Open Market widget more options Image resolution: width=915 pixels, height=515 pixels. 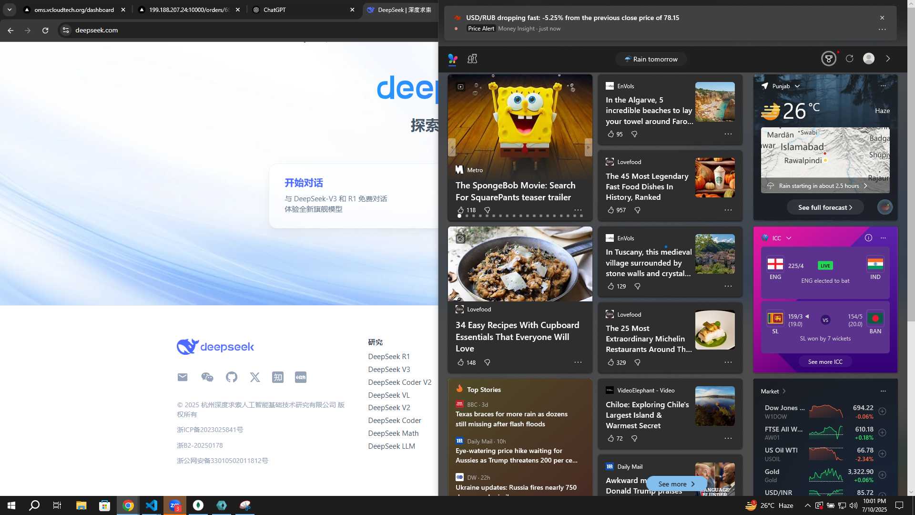883,391
